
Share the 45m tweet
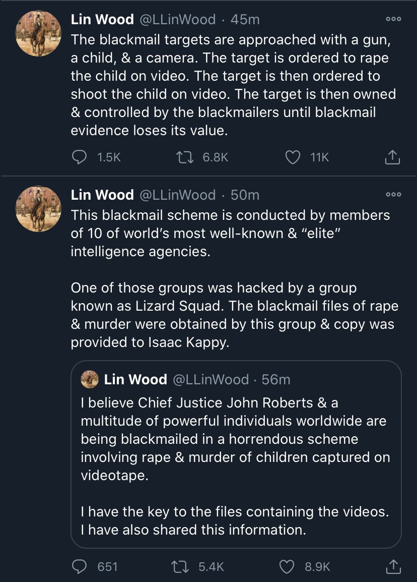click(x=392, y=158)
